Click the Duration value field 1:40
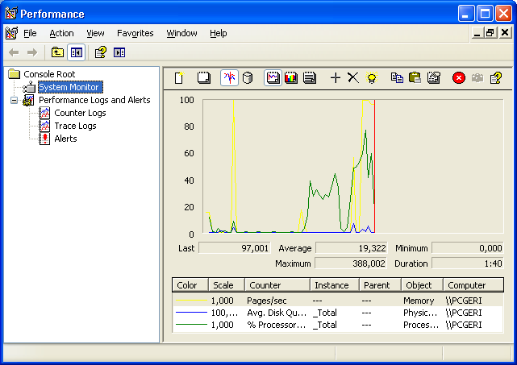This screenshot has height=365, width=517. (x=468, y=263)
